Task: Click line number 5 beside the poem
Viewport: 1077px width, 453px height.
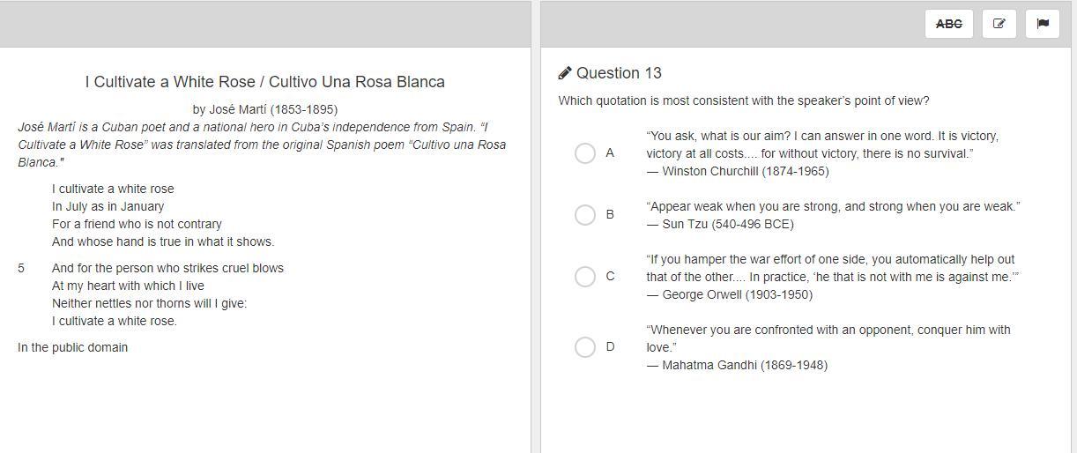Action: pos(21,268)
